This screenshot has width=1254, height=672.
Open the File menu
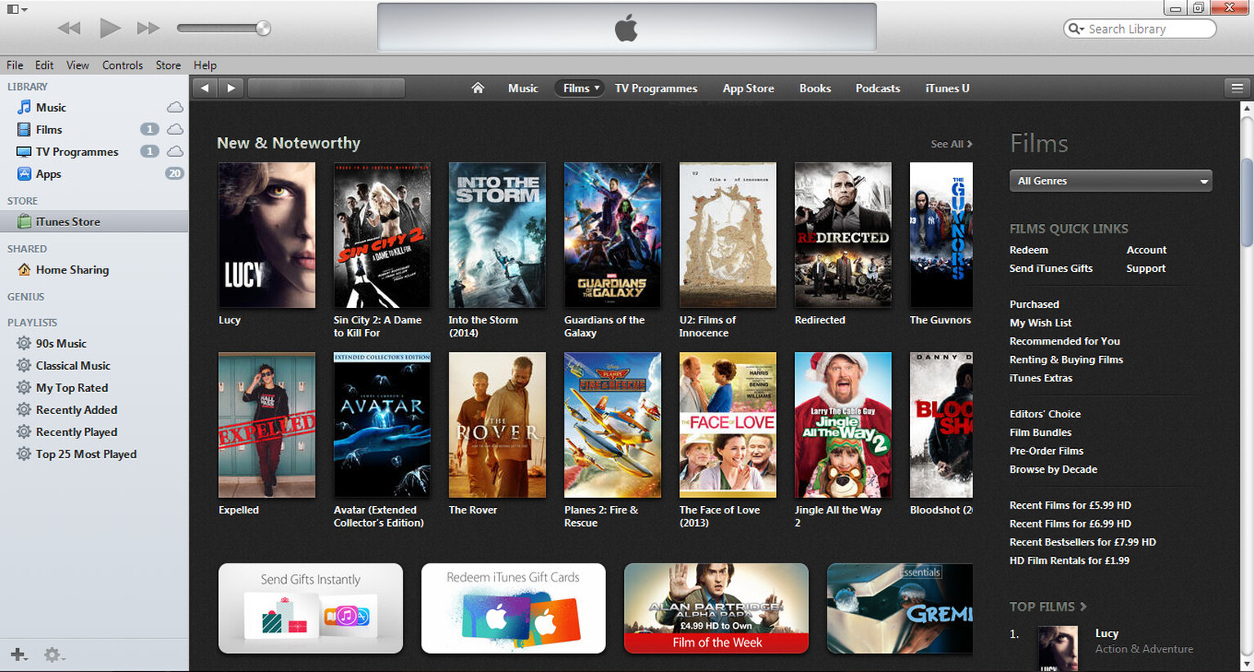(15, 65)
